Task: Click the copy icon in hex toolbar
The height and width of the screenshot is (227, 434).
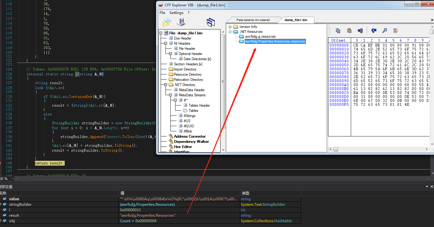Action: [338, 30]
